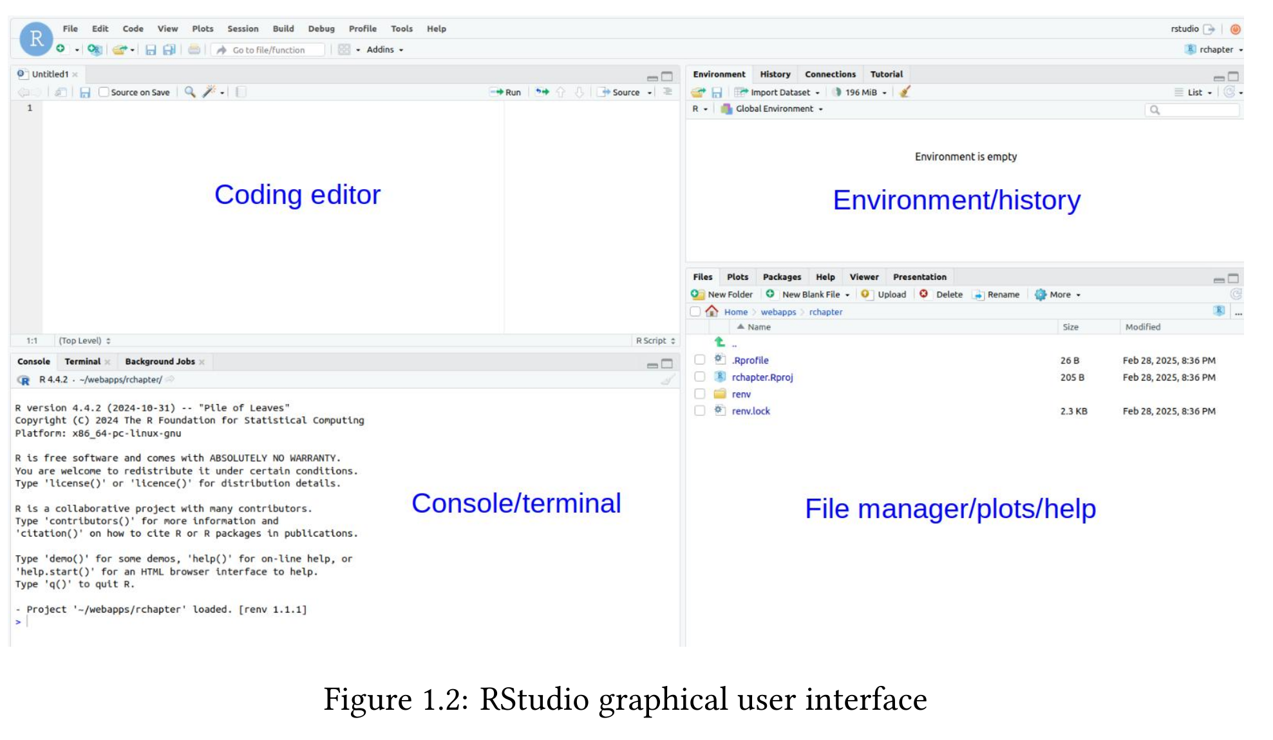
Task: Create a folder via New Folder button
Action: (724, 294)
